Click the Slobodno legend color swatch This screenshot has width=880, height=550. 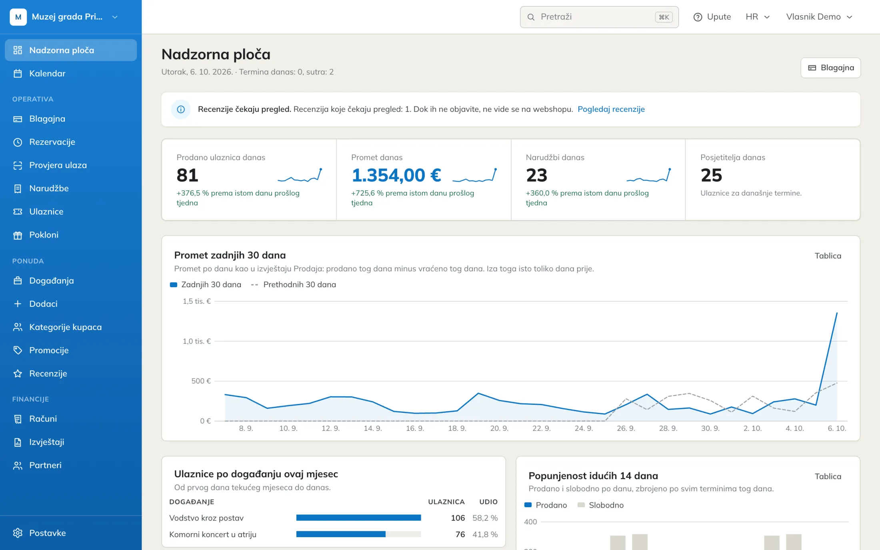point(581,505)
